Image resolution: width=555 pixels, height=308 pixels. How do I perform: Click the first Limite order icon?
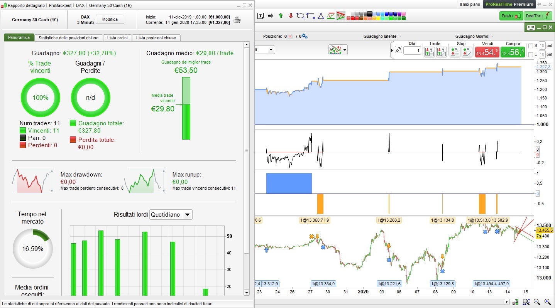tap(430, 52)
